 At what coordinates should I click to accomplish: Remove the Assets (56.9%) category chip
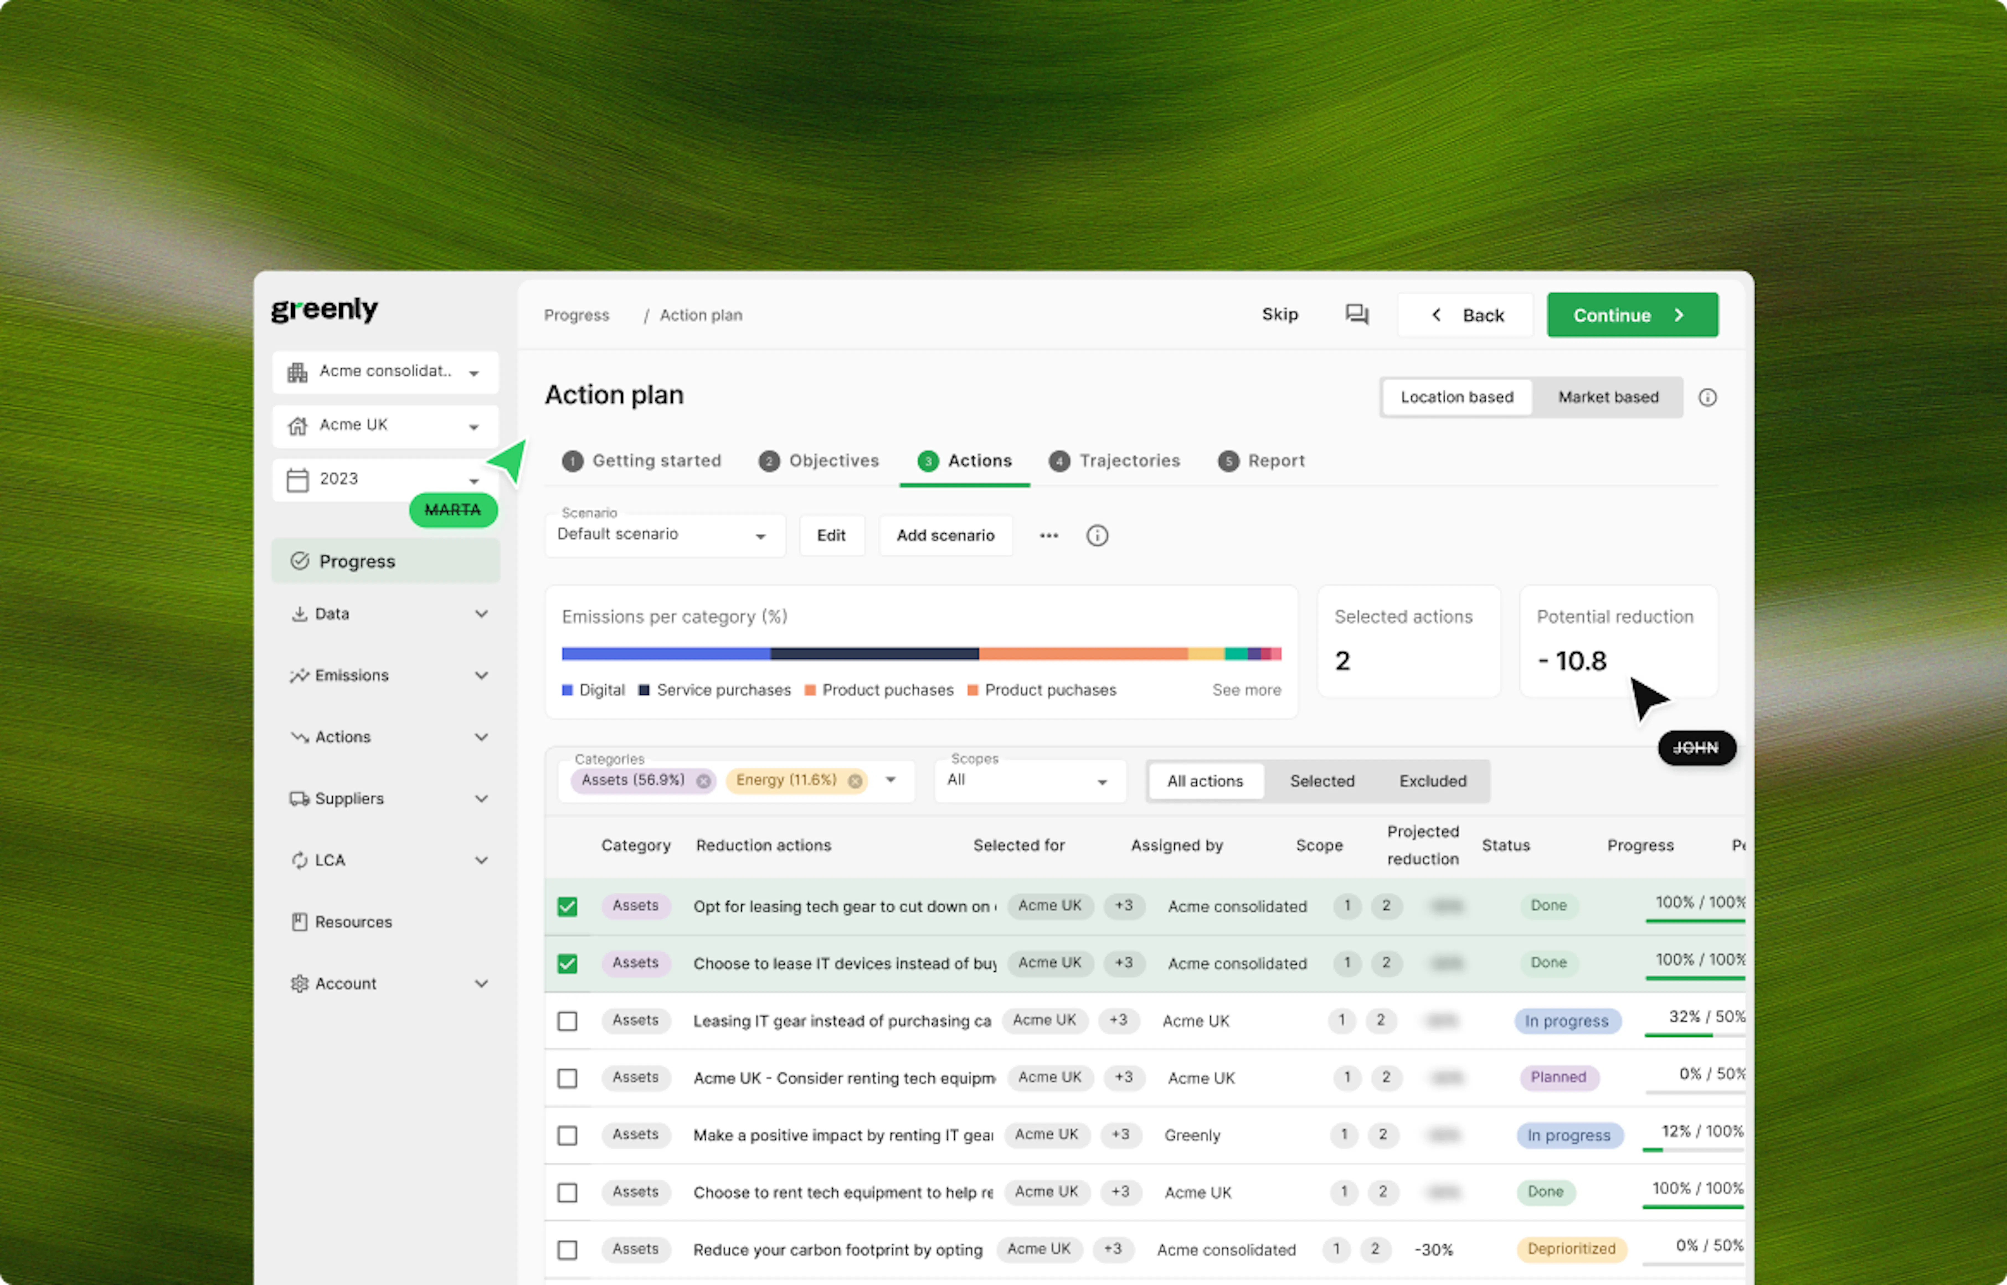point(704,781)
